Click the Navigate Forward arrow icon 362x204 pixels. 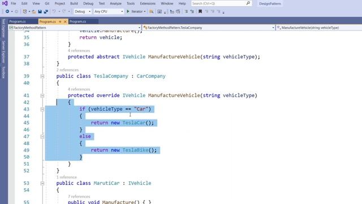[16, 11]
